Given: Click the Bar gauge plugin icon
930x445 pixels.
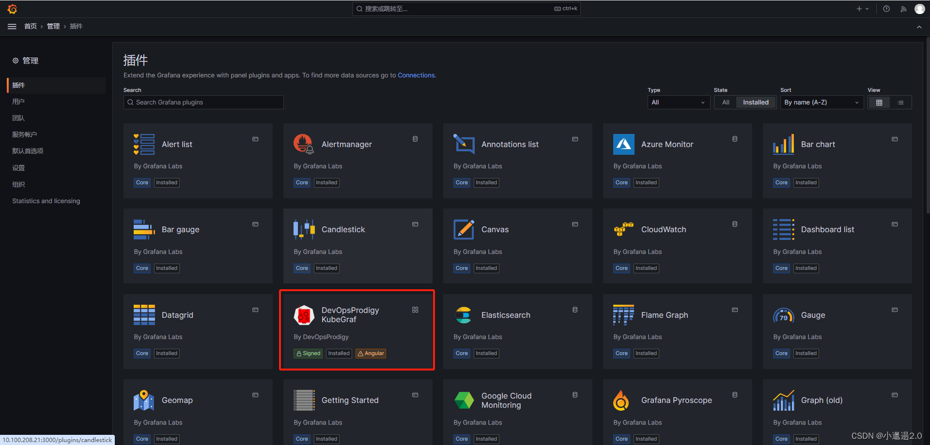Looking at the screenshot, I should (144, 229).
